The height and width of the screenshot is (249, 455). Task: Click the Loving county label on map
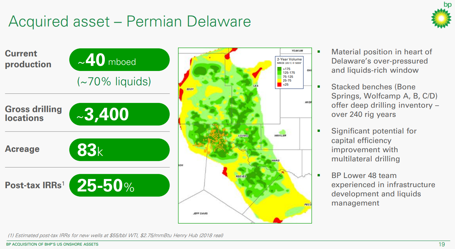coord(243,136)
